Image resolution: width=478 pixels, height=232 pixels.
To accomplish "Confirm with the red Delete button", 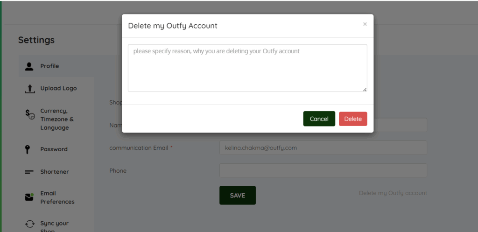I will pyautogui.click(x=353, y=119).
